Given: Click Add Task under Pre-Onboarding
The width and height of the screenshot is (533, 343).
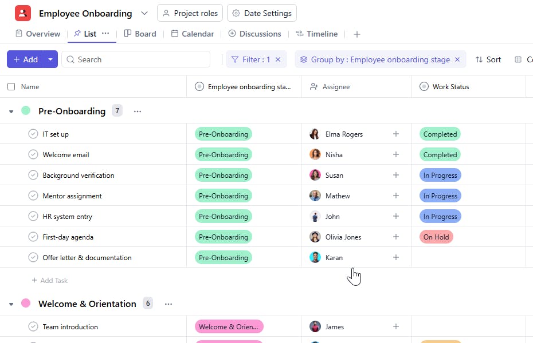Looking at the screenshot, I should click(x=50, y=281).
